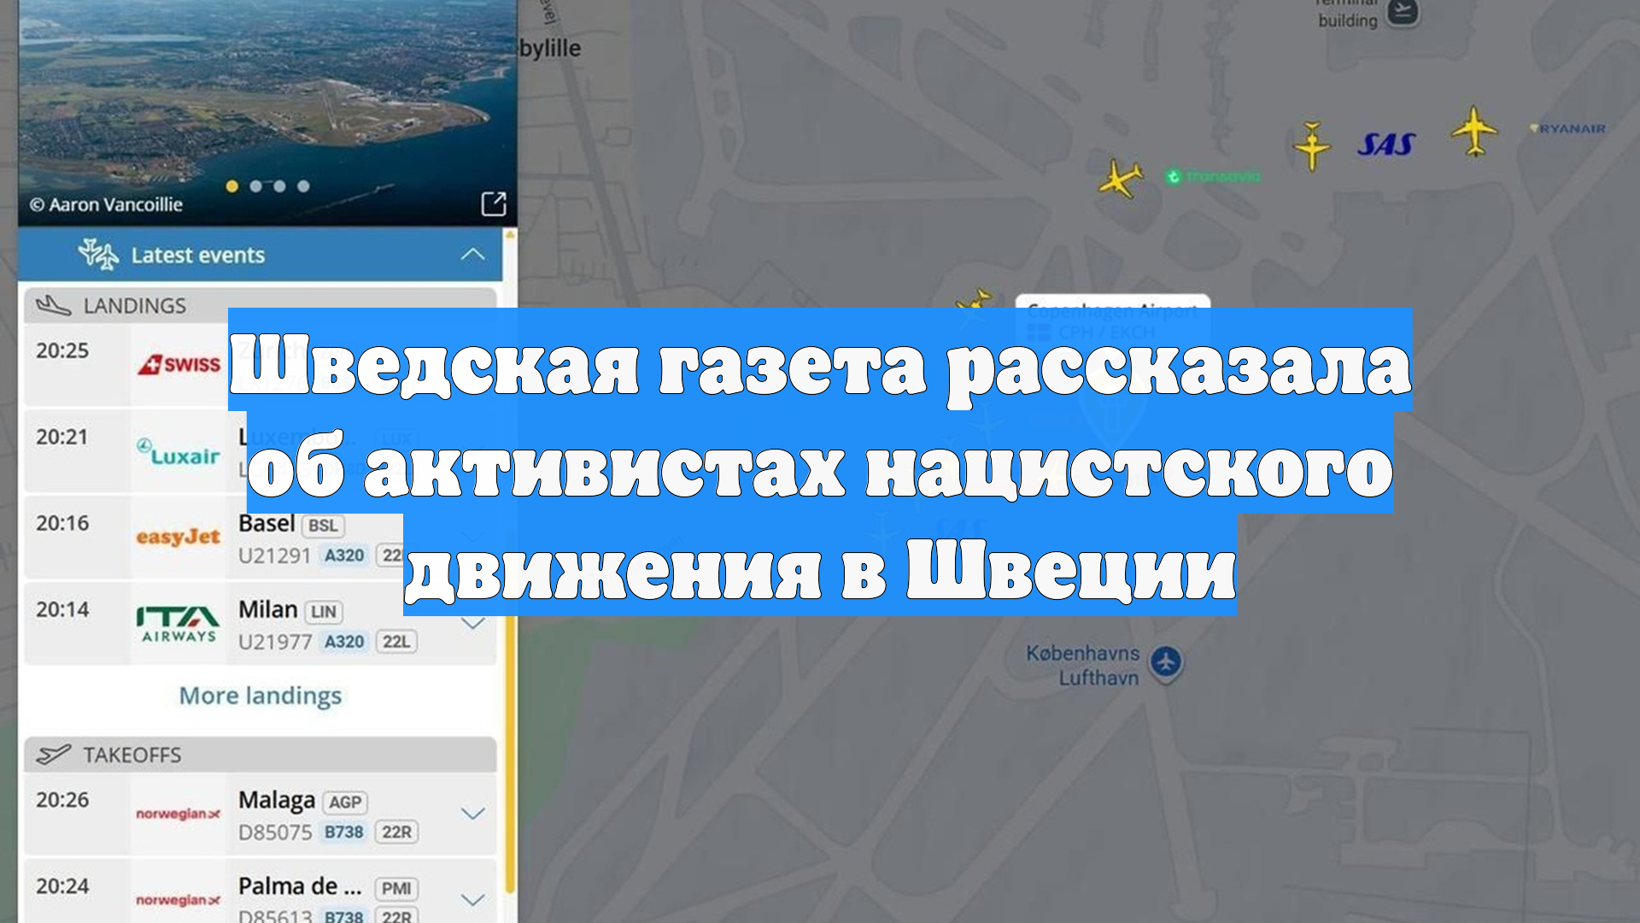
Task: Select the SAS aircraft icon on map
Action: [1312, 146]
